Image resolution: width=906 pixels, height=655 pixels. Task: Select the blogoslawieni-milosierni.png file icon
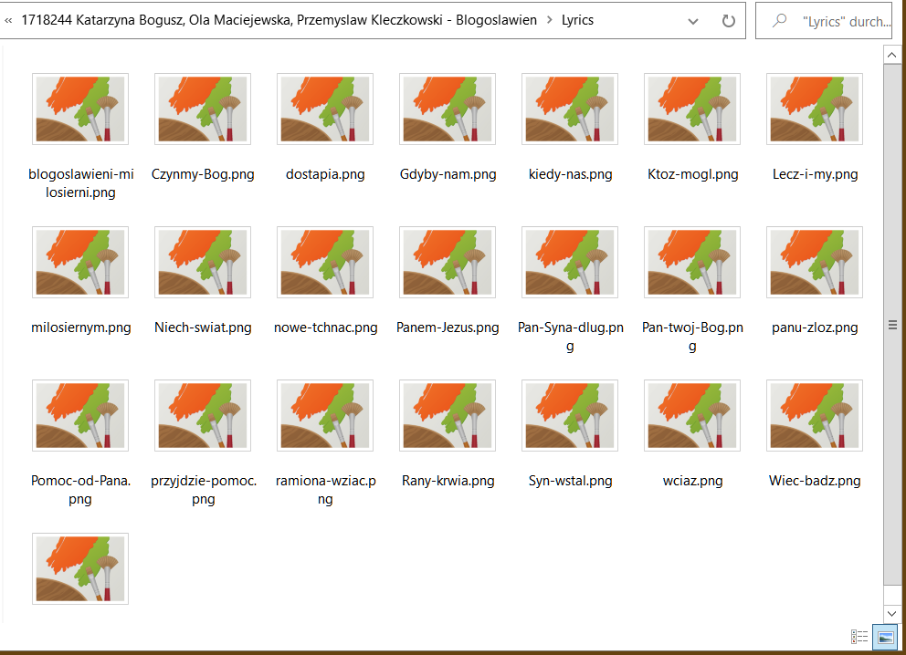(80, 109)
